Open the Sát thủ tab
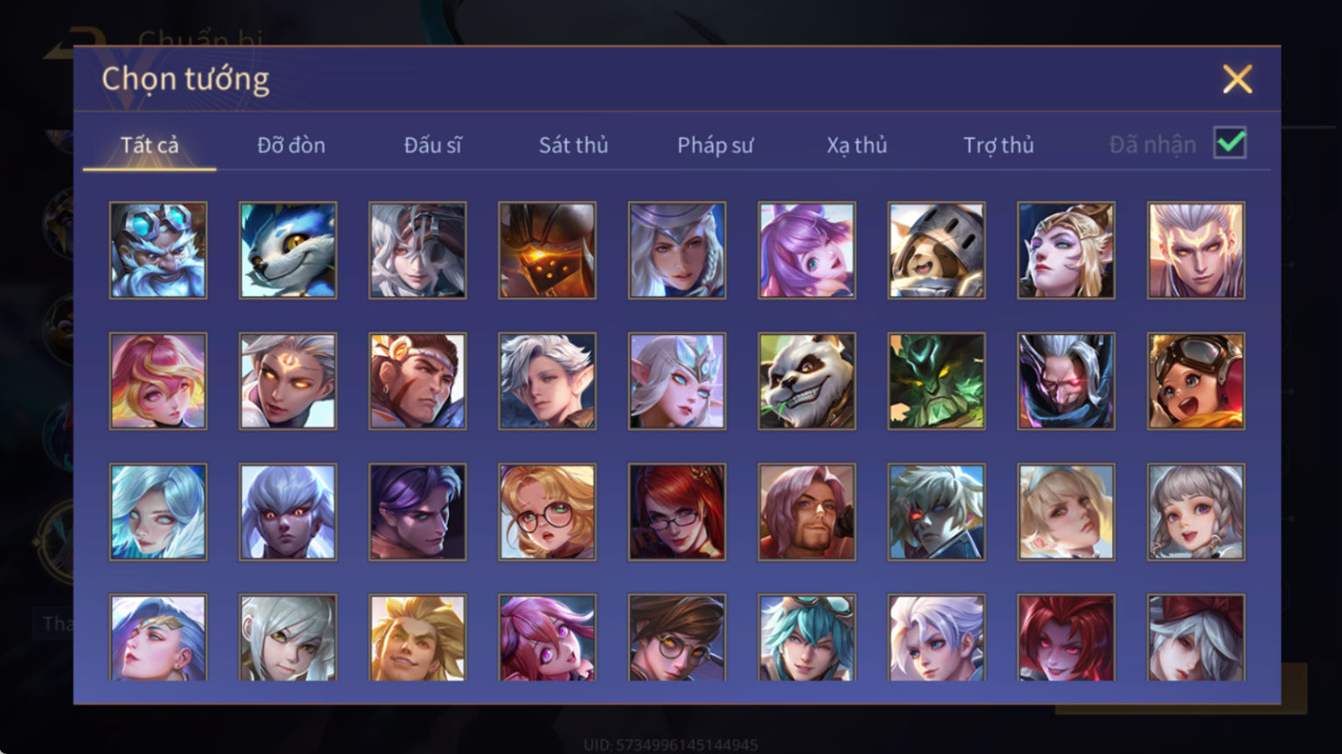Viewport: 1342px width, 754px height. coord(573,145)
